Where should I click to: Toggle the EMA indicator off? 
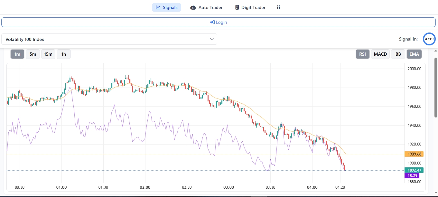coord(414,54)
